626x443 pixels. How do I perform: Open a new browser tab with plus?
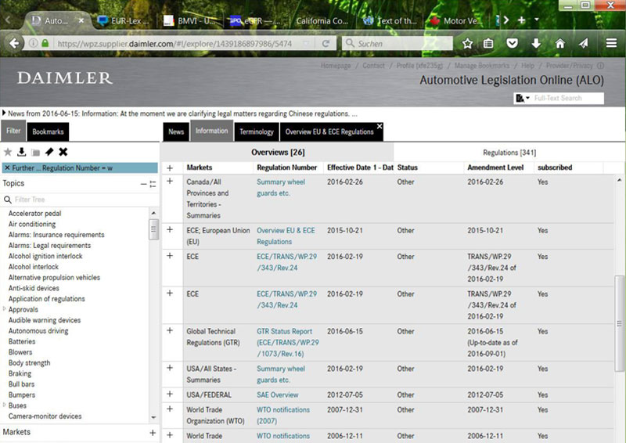(x=521, y=20)
